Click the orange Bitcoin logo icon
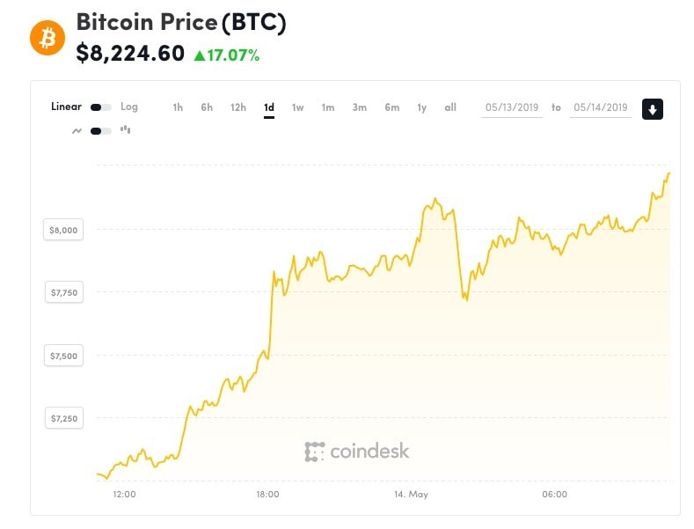Screen dimensions: 694x529 pyautogui.click(x=47, y=38)
